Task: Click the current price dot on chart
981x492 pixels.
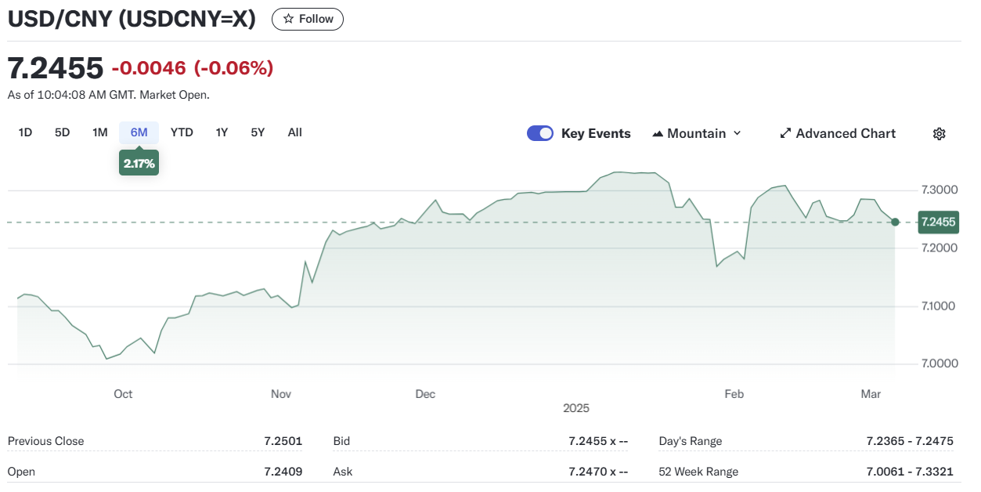Action: tap(895, 222)
